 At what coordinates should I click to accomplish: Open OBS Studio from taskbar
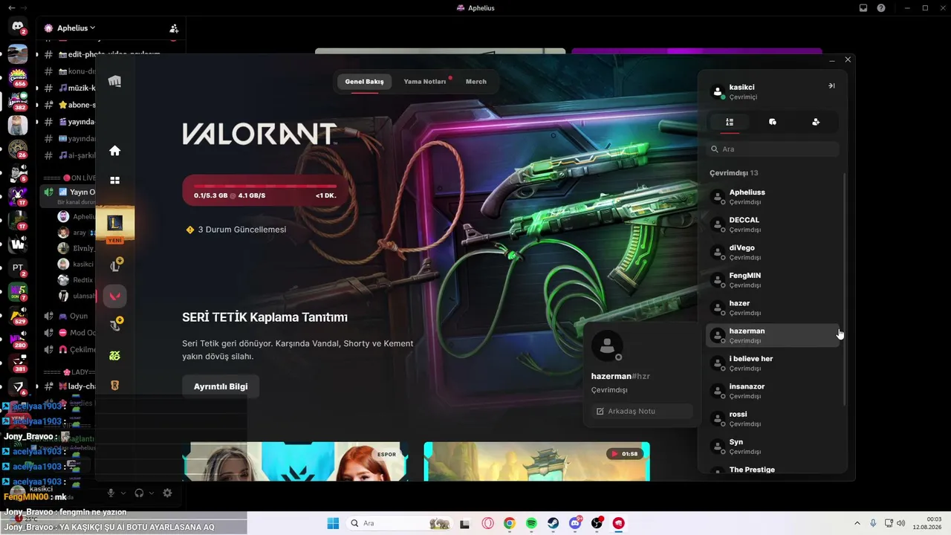597,523
